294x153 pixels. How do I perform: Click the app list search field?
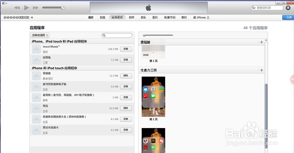(117, 35)
